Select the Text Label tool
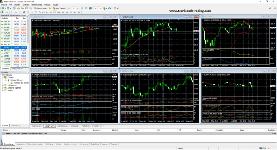The width and height of the screenshot is (277, 150). 36,12
